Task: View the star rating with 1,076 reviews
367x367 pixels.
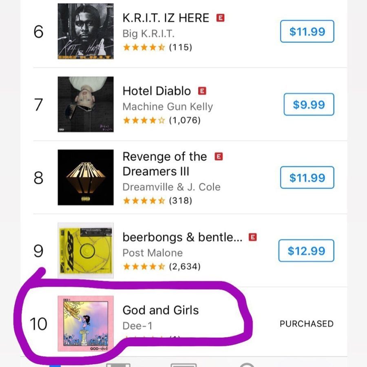Action: click(x=161, y=120)
